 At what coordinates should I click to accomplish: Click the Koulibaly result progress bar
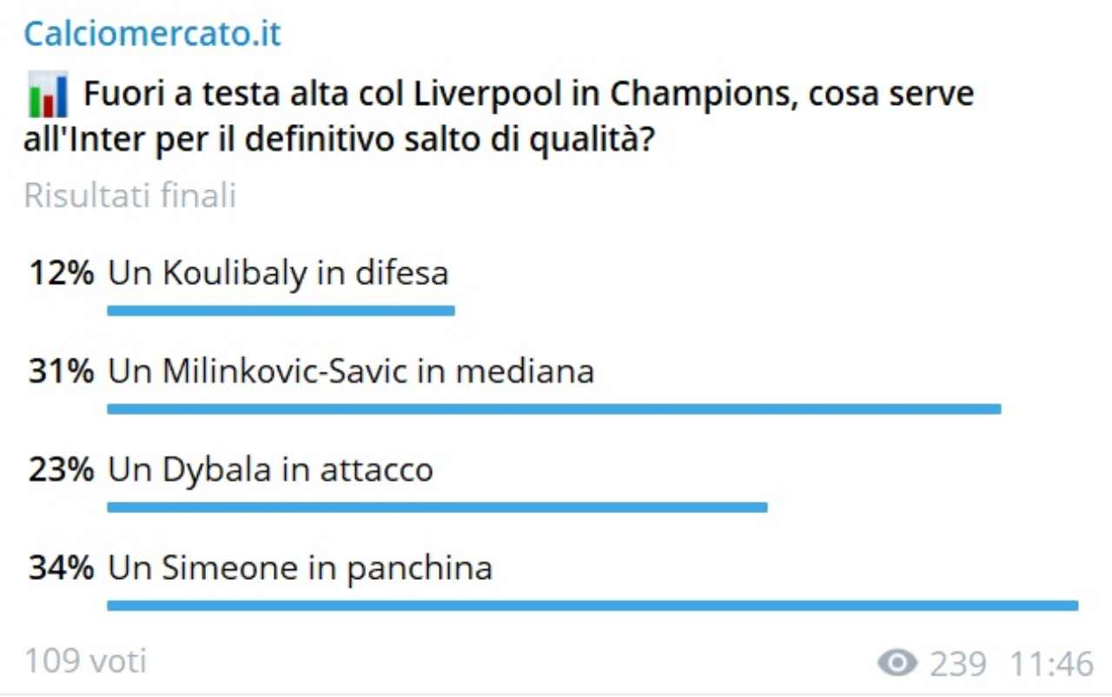coord(280,309)
